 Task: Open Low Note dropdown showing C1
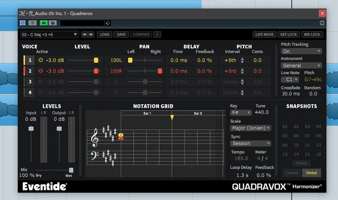(x=290, y=80)
